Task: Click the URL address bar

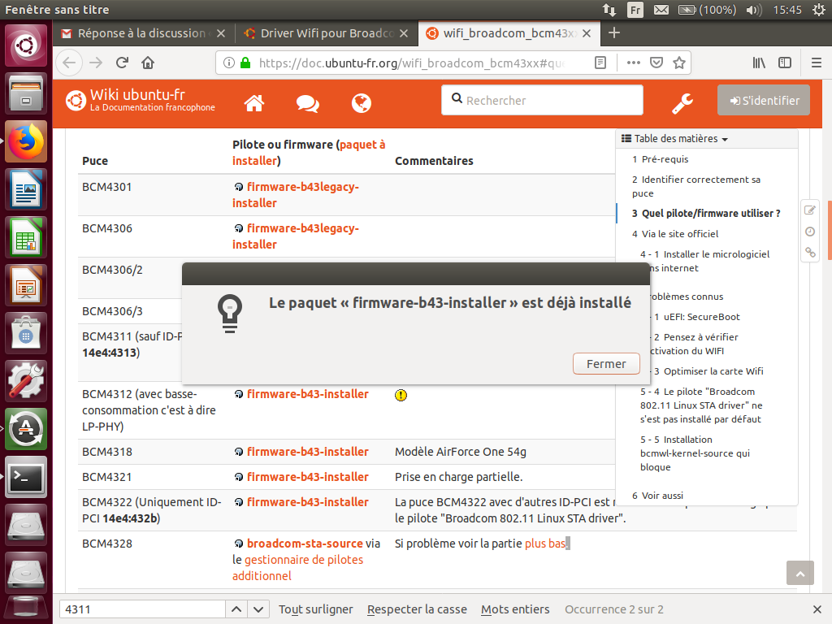Action: click(x=411, y=63)
